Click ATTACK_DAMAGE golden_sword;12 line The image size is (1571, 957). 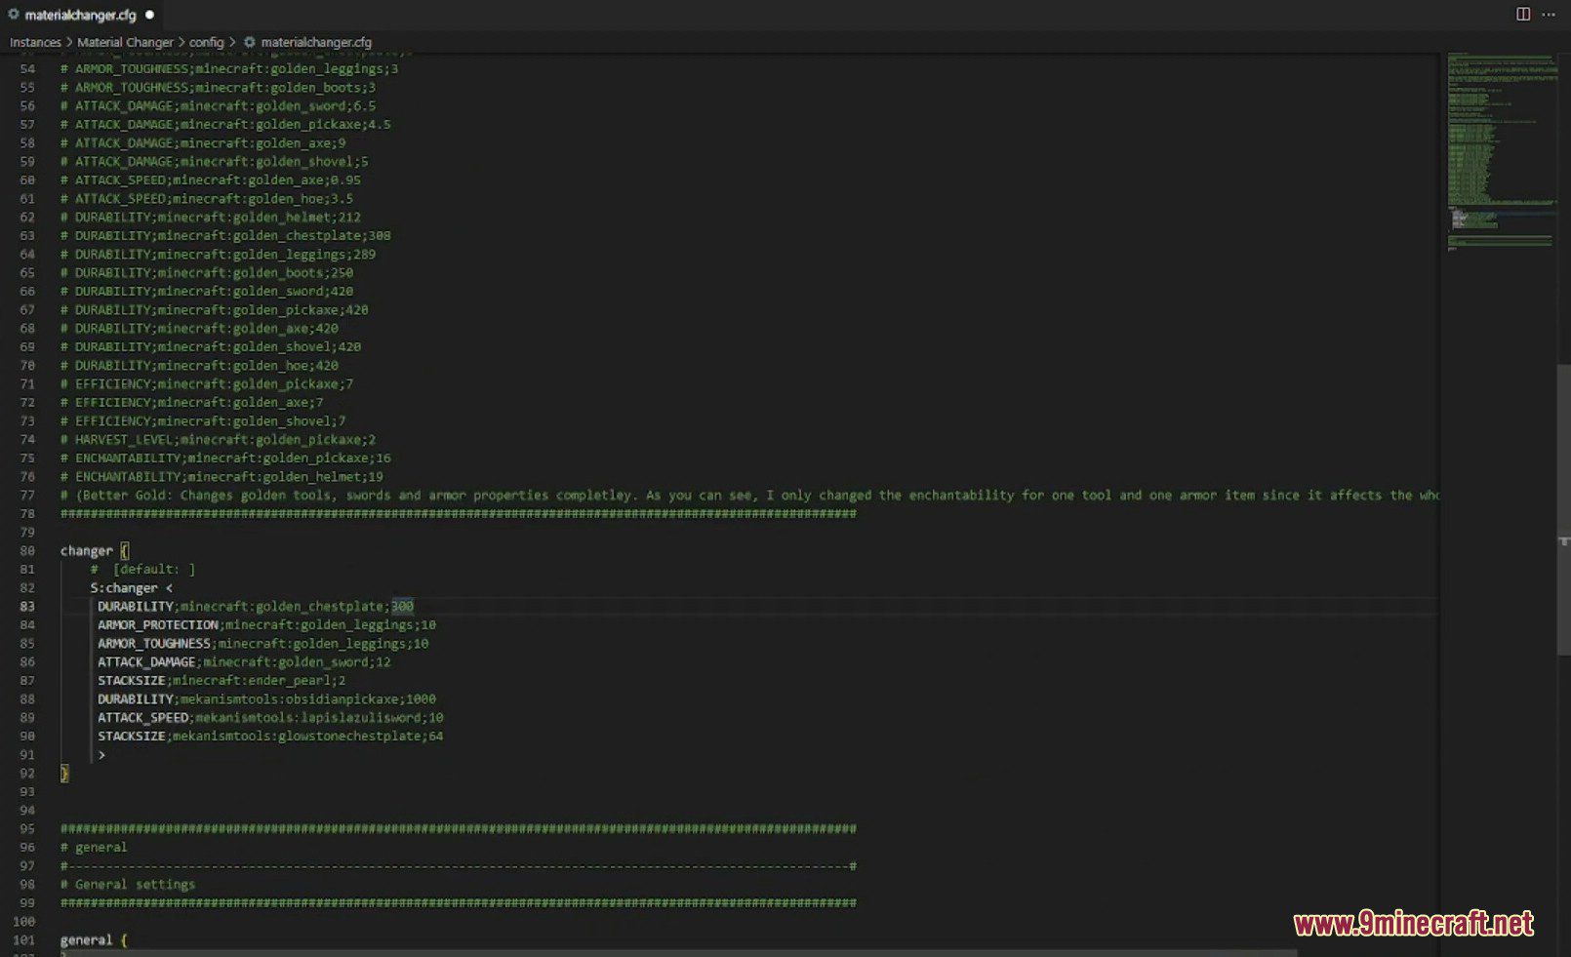[244, 661]
